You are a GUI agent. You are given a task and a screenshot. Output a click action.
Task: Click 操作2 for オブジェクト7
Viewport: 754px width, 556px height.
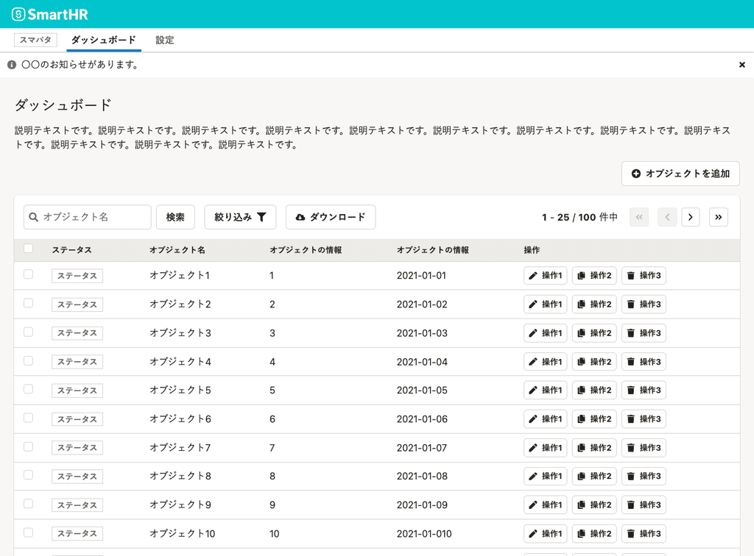[594, 447]
